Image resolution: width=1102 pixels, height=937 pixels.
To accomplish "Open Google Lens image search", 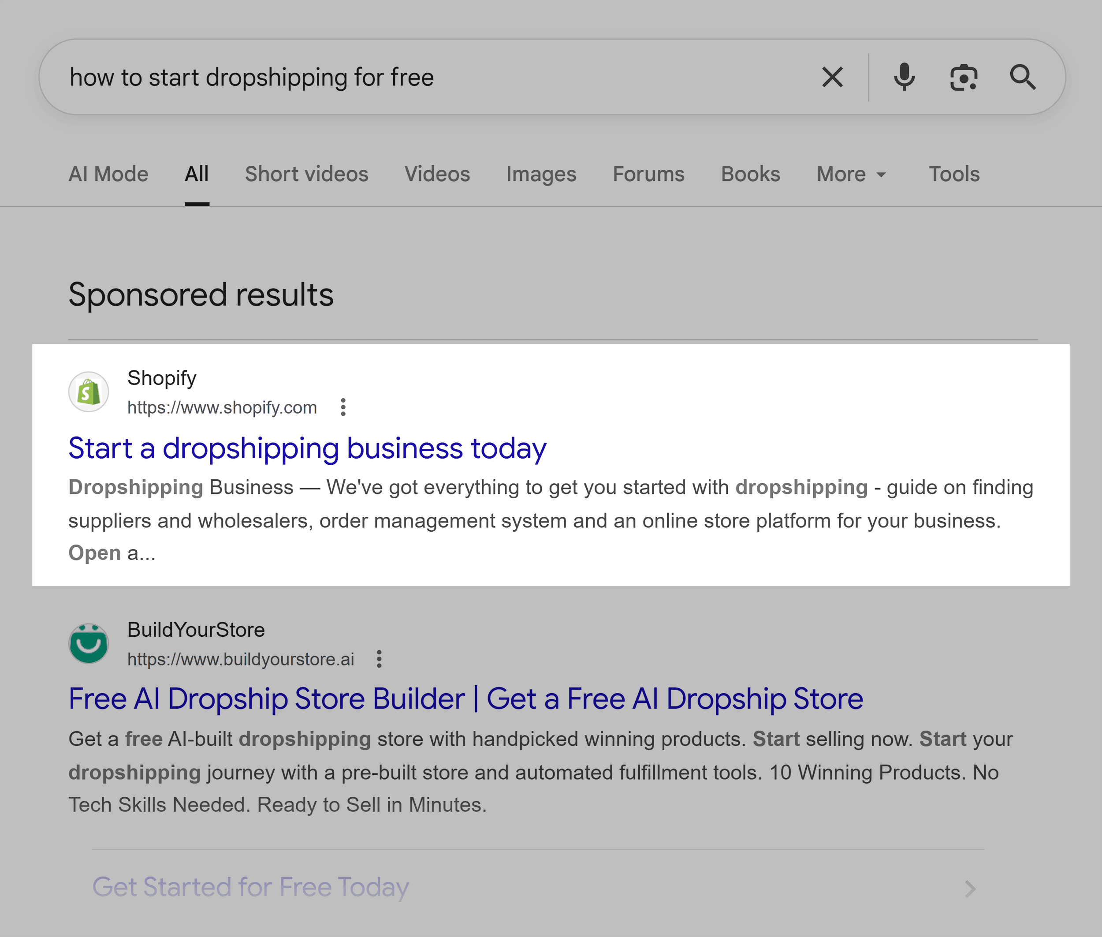I will coord(964,77).
